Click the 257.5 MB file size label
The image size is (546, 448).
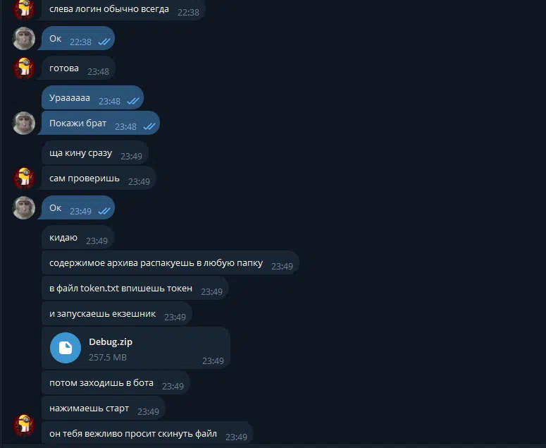[x=108, y=358]
